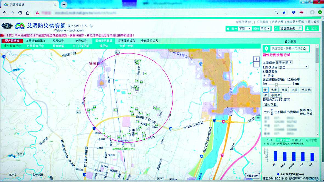Screen dimensions: 324x182
Task: Open the 意見回饋系統 link
Action: [x=244, y=22]
